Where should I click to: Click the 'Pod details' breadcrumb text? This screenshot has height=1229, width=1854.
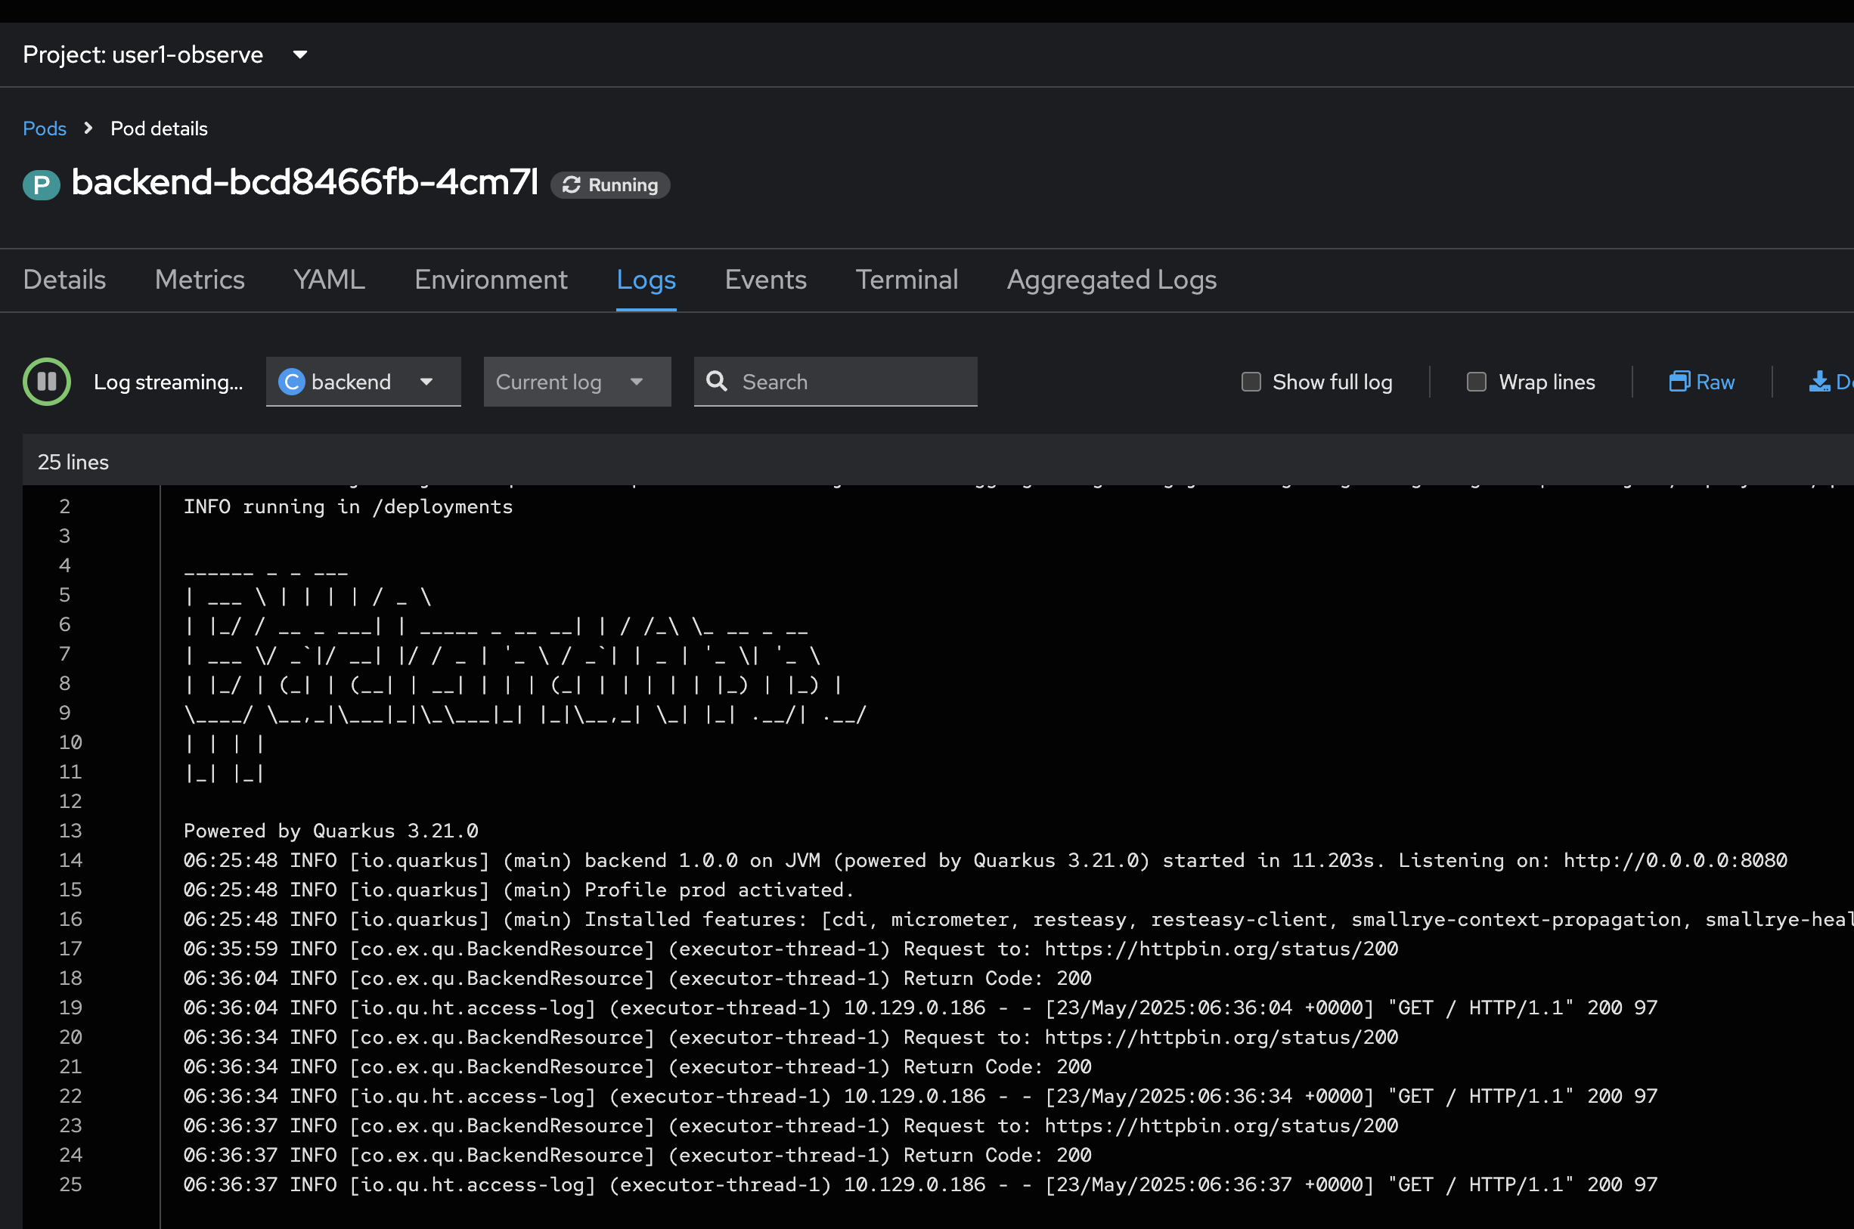[x=159, y=128]
